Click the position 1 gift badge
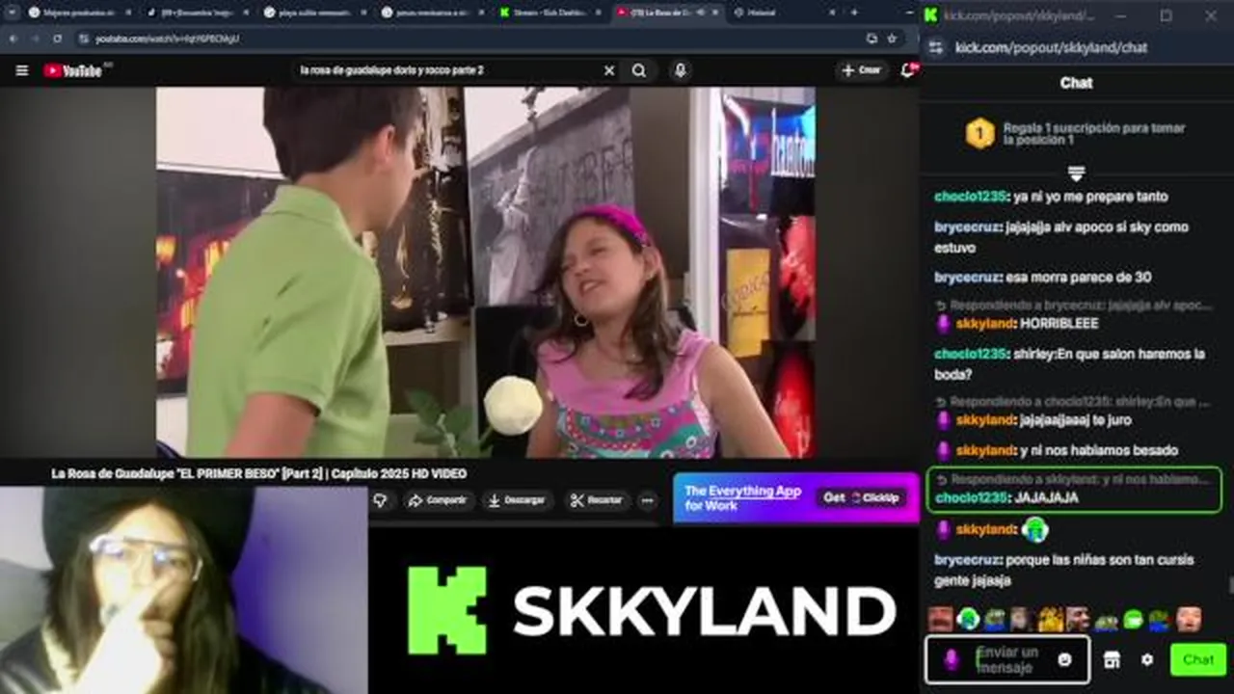Screen dimensions: 1234x694 (979, 133)
